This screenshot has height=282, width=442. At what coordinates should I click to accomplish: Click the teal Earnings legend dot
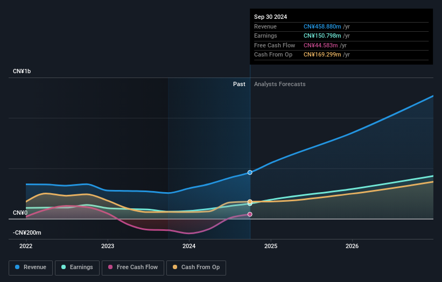pyautogui.click(x=64, y=267)
